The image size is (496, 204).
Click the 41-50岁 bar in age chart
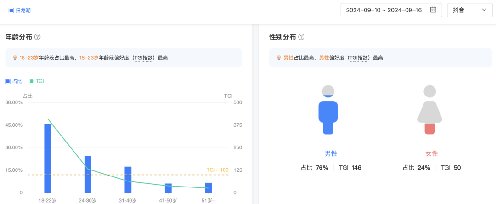point(168,188)
